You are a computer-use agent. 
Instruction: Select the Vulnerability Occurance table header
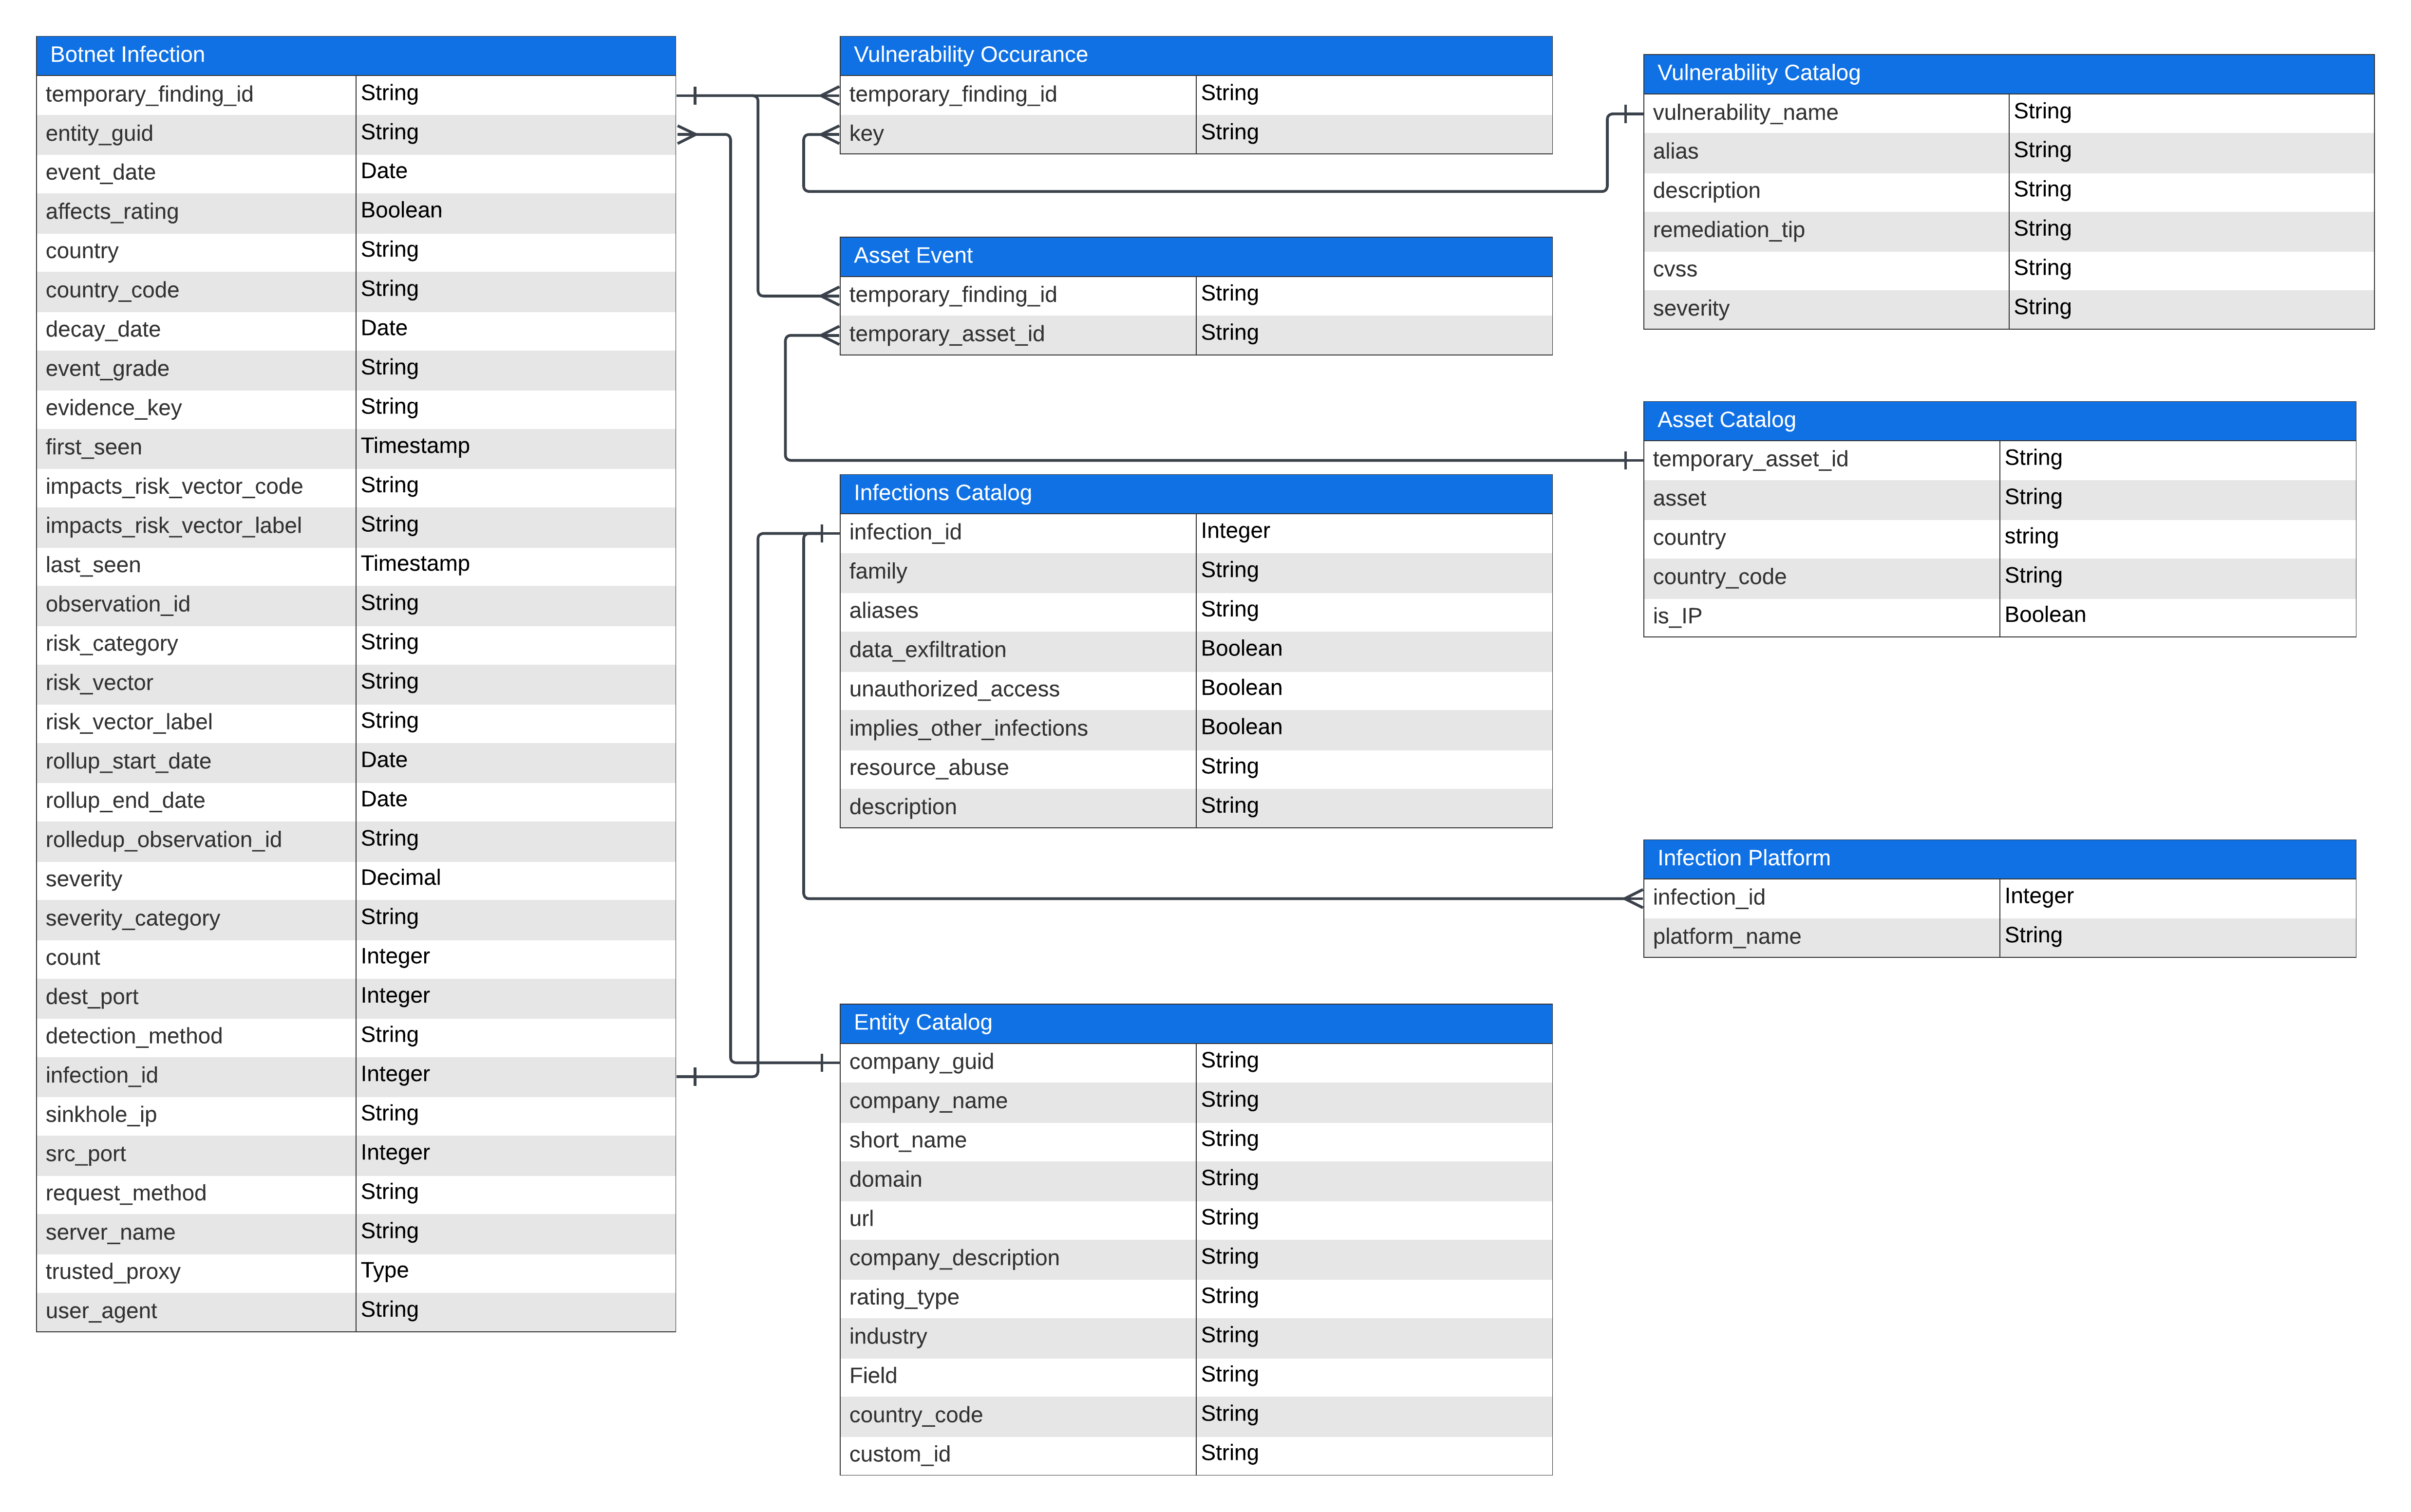click(1195, 55)
